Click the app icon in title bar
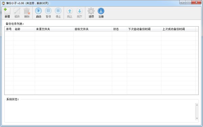 (3, 3)
